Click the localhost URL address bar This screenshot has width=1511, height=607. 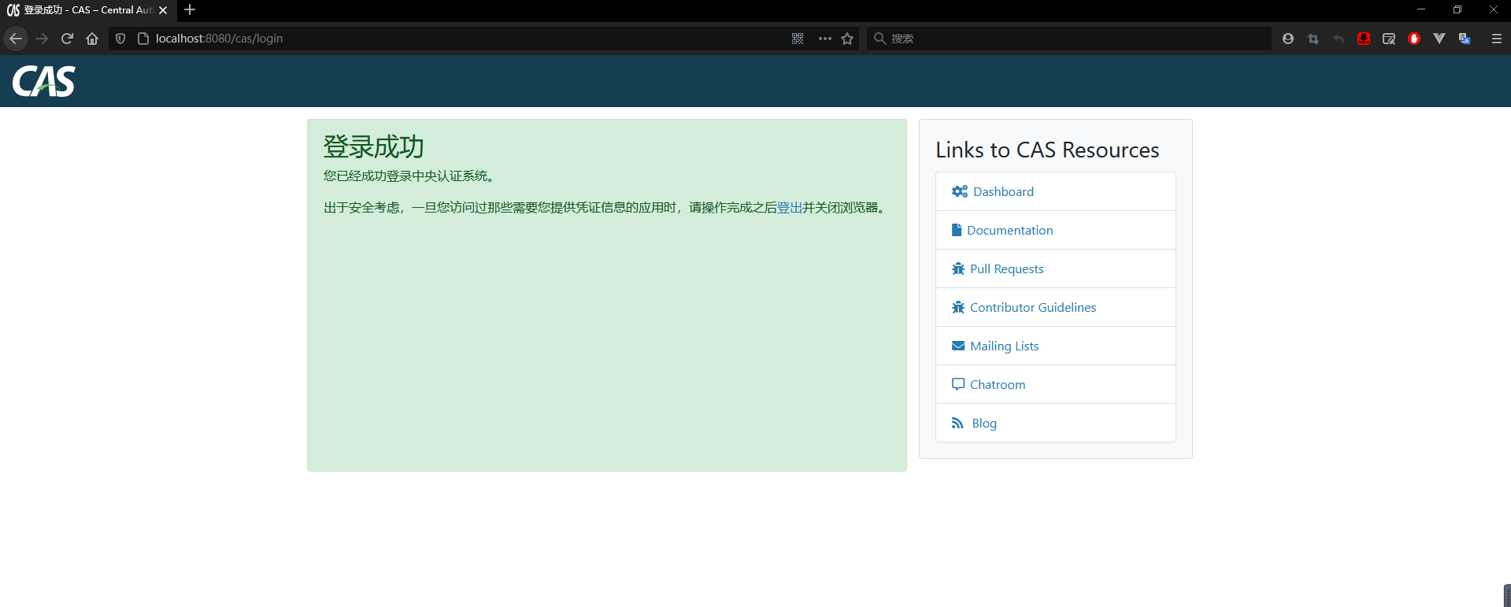457,39
